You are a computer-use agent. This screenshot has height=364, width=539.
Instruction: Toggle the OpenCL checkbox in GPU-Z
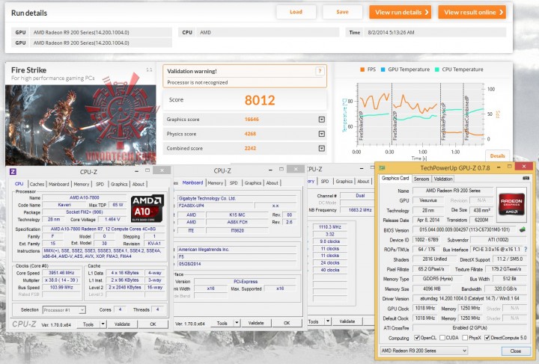tap(417, 338)
